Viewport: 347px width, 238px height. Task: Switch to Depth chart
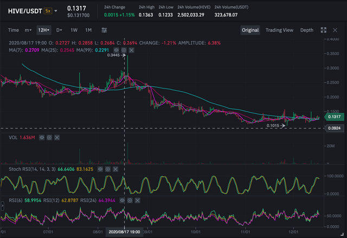tap(306, 30)
